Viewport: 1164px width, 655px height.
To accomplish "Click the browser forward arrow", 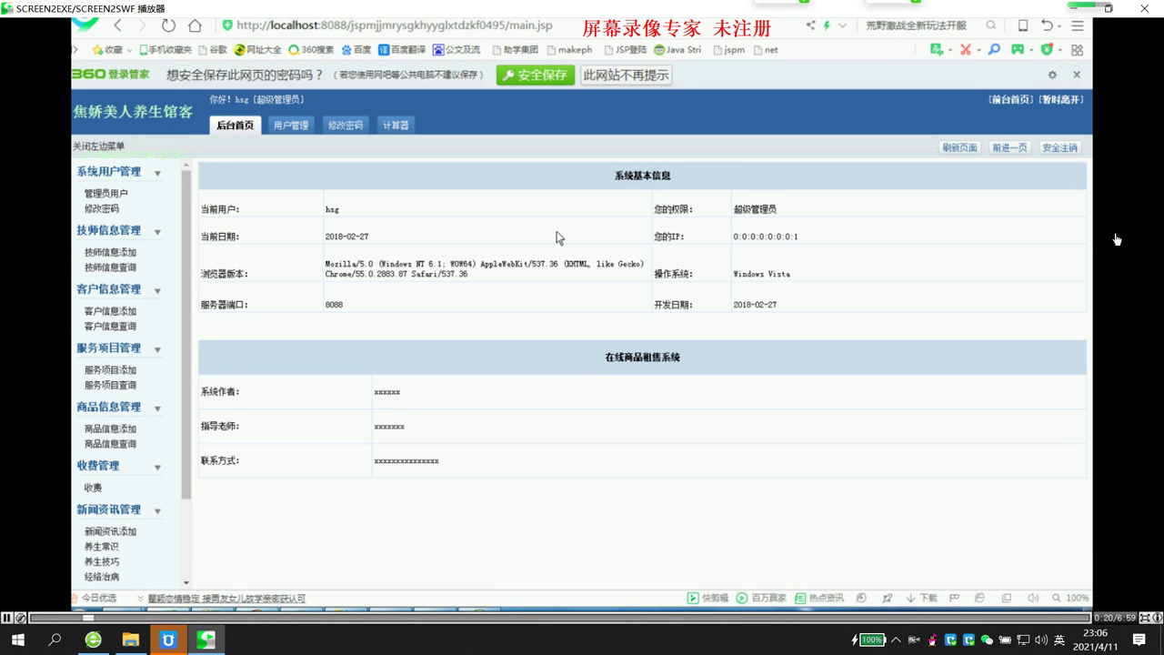I will (x=142, y=25).
